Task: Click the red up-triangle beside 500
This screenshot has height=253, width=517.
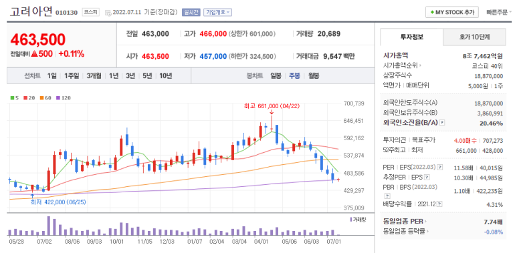Action: coord(34,54)
